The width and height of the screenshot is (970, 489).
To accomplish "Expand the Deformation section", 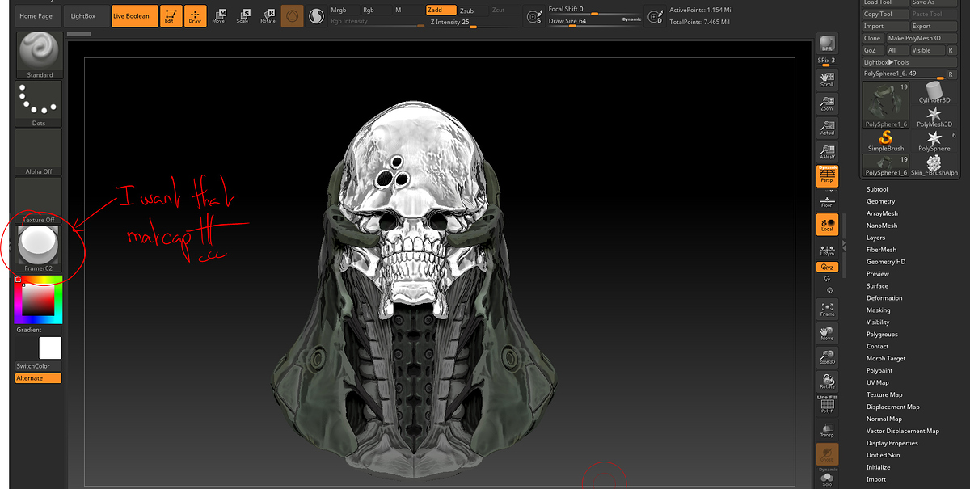I will click(884, 297).
